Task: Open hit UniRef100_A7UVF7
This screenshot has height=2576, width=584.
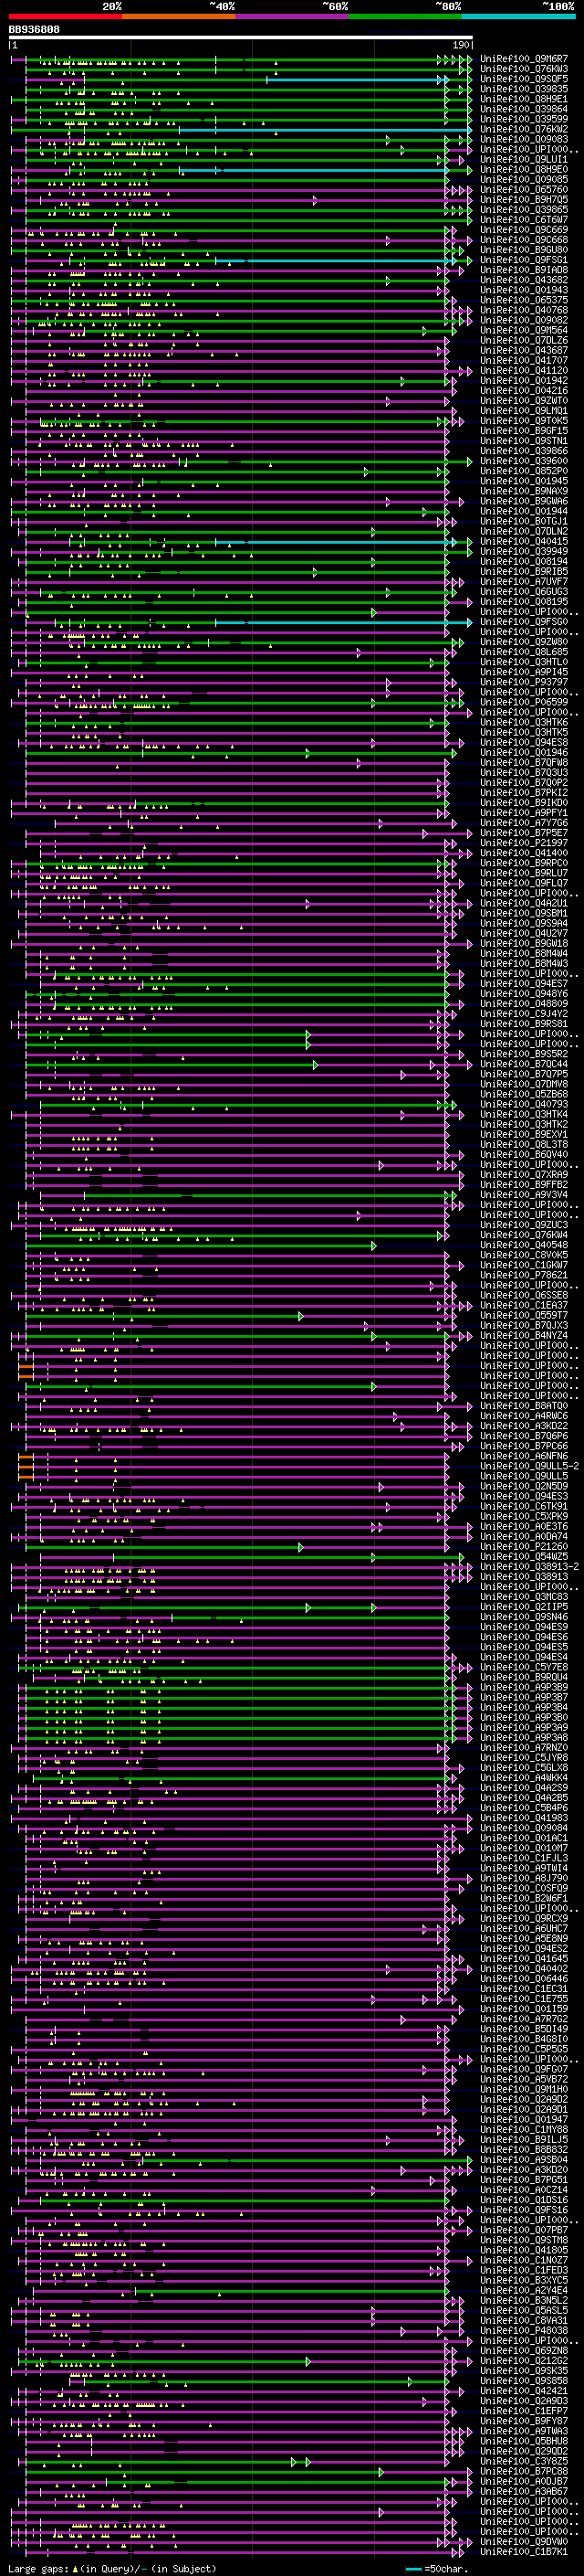Action: [x=524, y=581]
